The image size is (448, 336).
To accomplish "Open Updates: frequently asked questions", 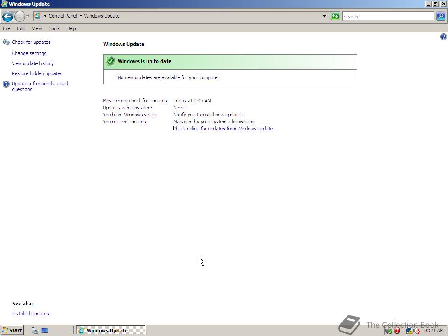I will pyautogui.click(x=40, y=86).
